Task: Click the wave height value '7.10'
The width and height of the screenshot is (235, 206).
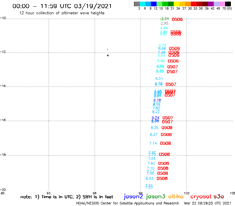Action: point(151,168)
